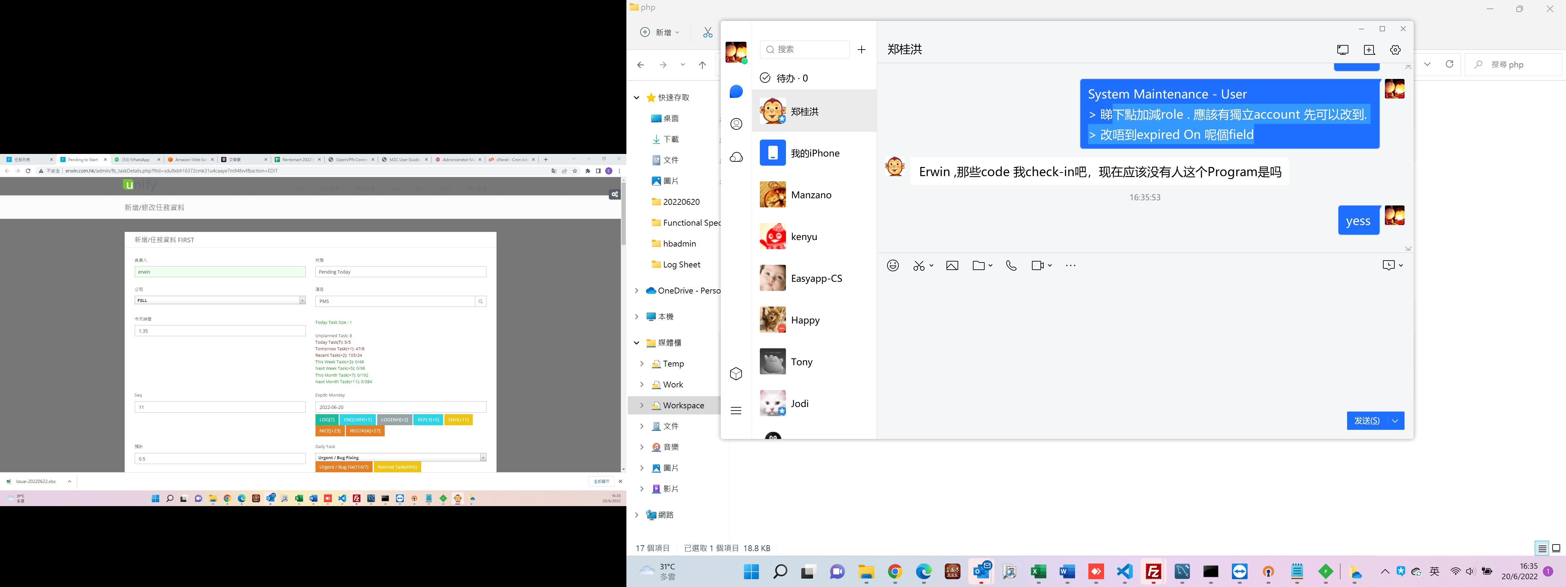Open more chat tools via three dots

1070,265
